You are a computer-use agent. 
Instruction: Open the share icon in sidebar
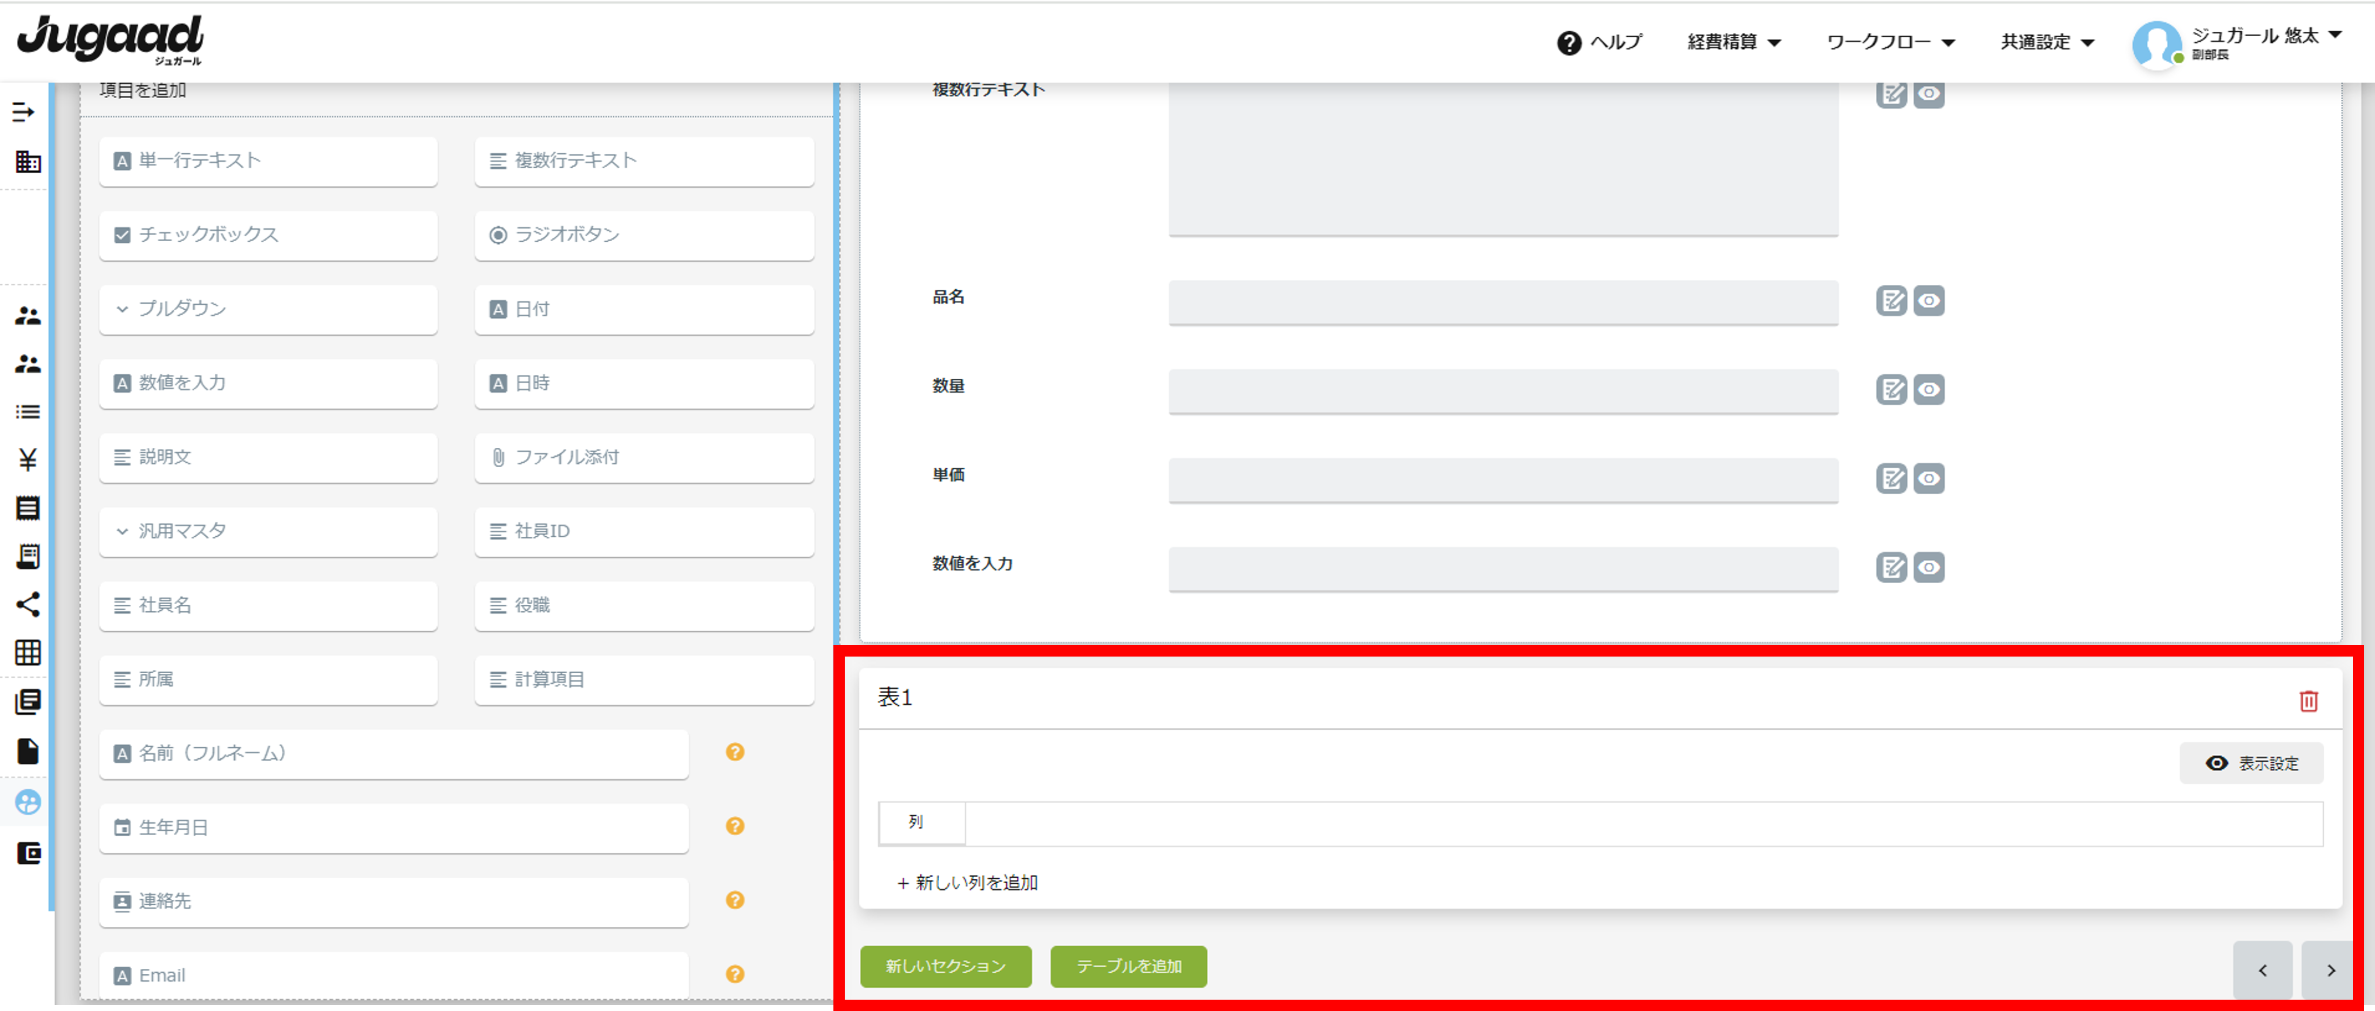click(28, 605)
